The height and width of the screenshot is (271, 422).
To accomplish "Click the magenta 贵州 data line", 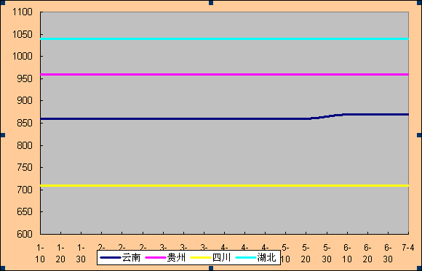I will (224, 75).
